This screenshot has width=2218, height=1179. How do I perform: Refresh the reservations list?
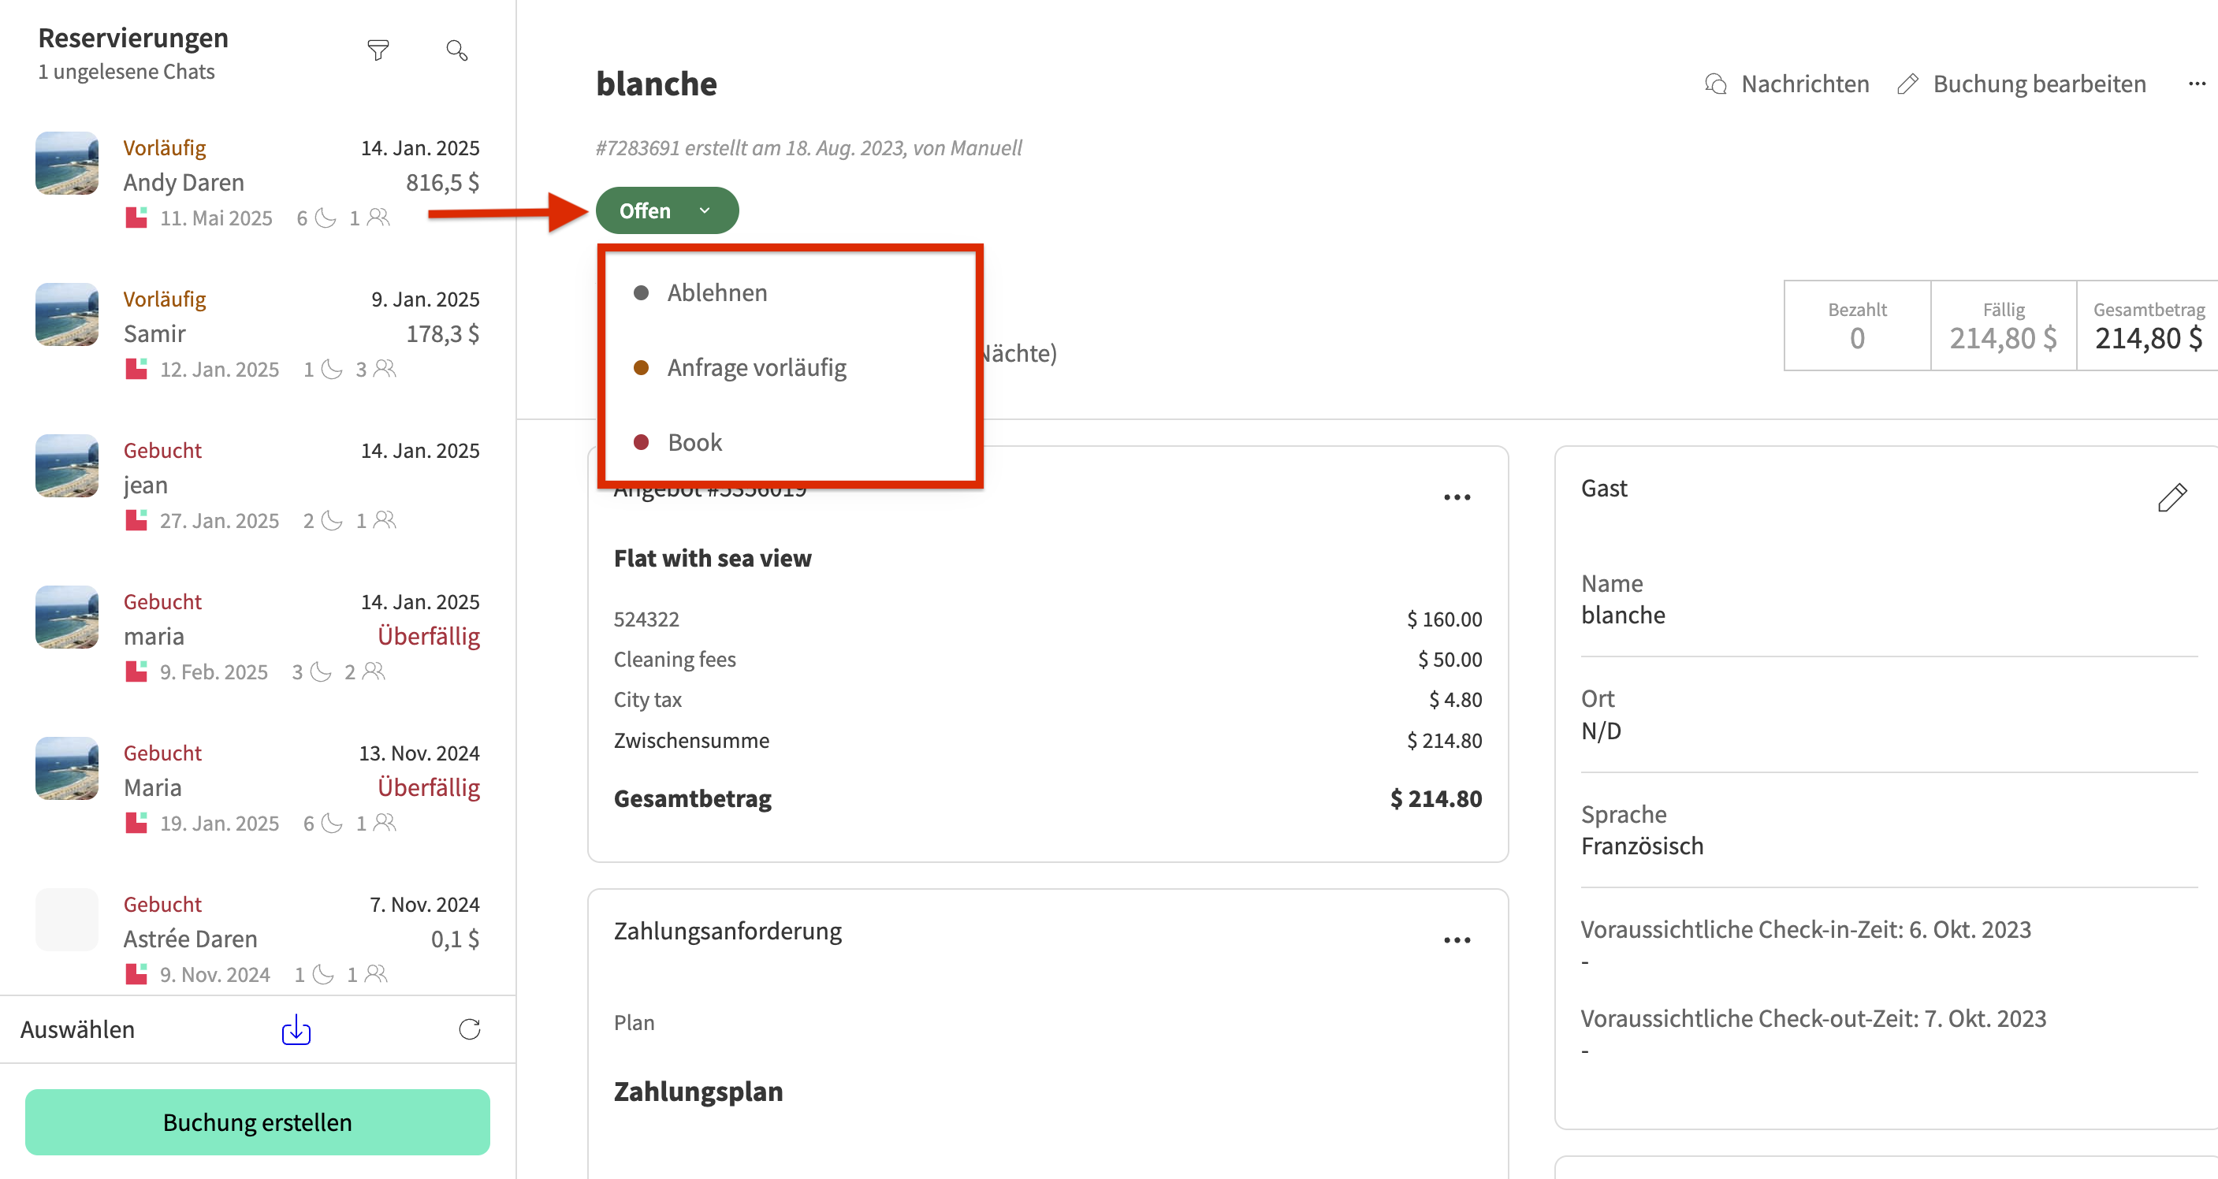tap(469, 1029)
